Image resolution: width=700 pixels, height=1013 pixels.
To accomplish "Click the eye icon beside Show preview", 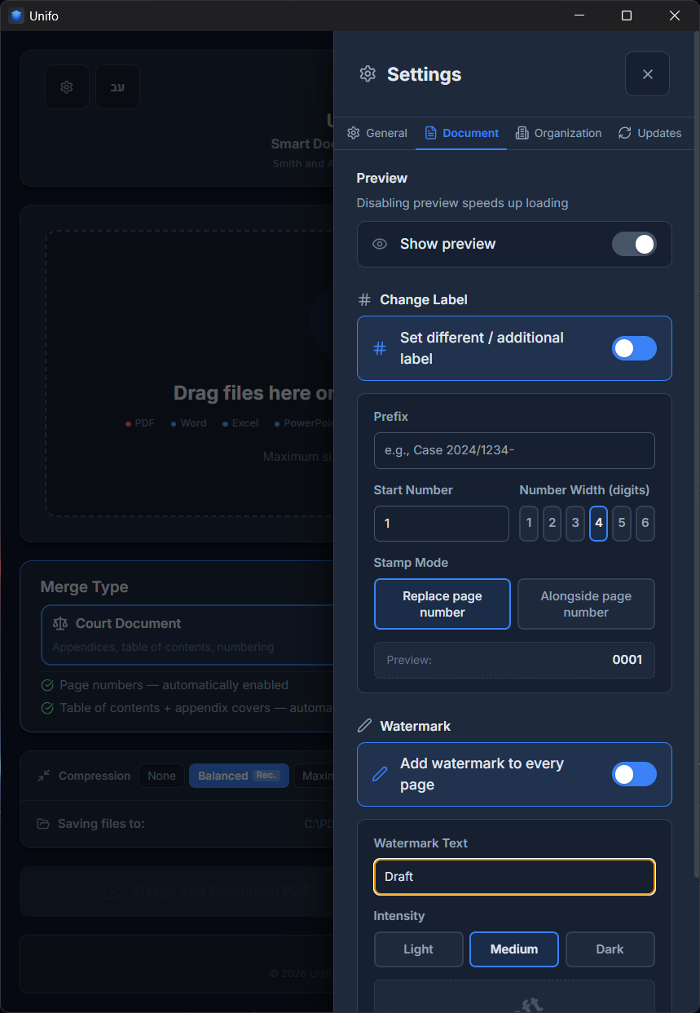I will [380, 244].
